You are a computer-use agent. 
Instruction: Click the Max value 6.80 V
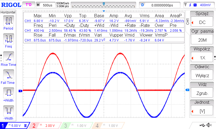pyautogui.click(x=38, y=21)
